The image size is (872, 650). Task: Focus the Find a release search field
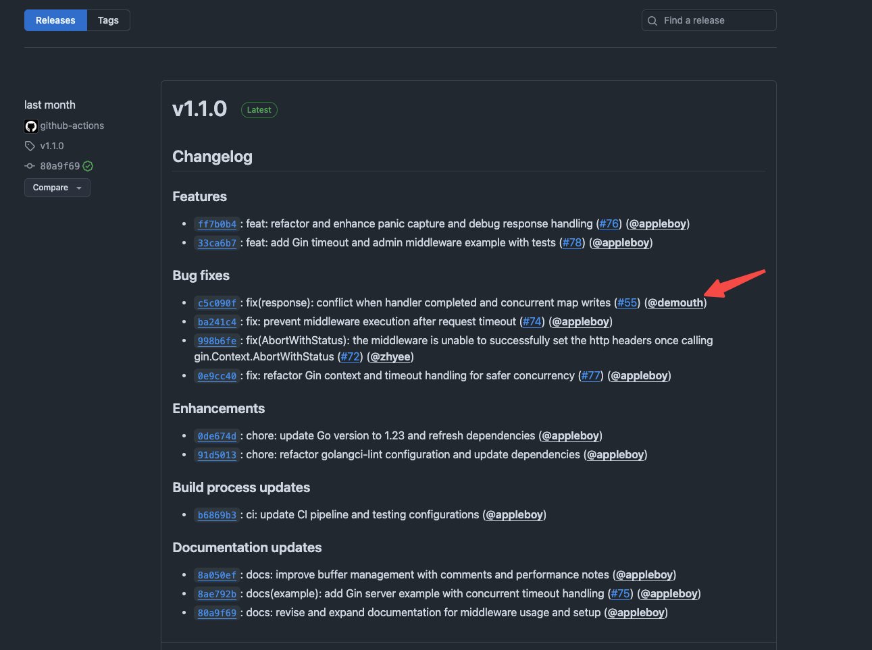(709, 20)
